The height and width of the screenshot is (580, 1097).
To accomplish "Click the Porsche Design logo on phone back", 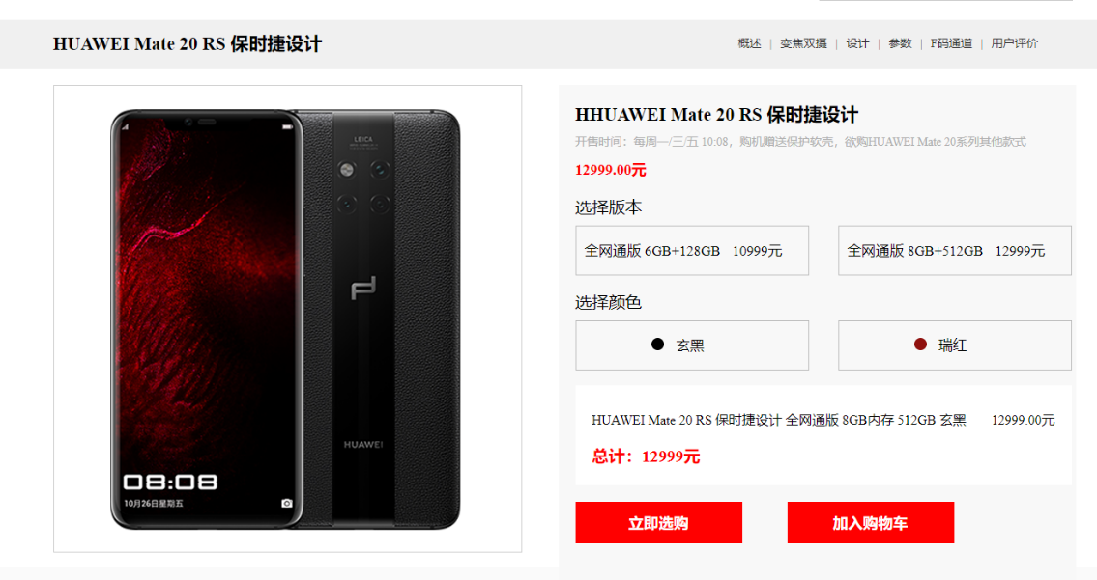I will tap(363, 288).
